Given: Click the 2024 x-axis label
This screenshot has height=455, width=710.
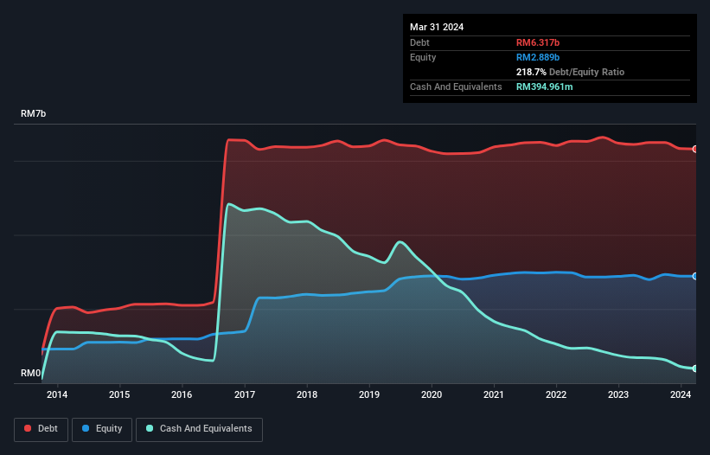Looking at the screenshot, I should point(681,394).
